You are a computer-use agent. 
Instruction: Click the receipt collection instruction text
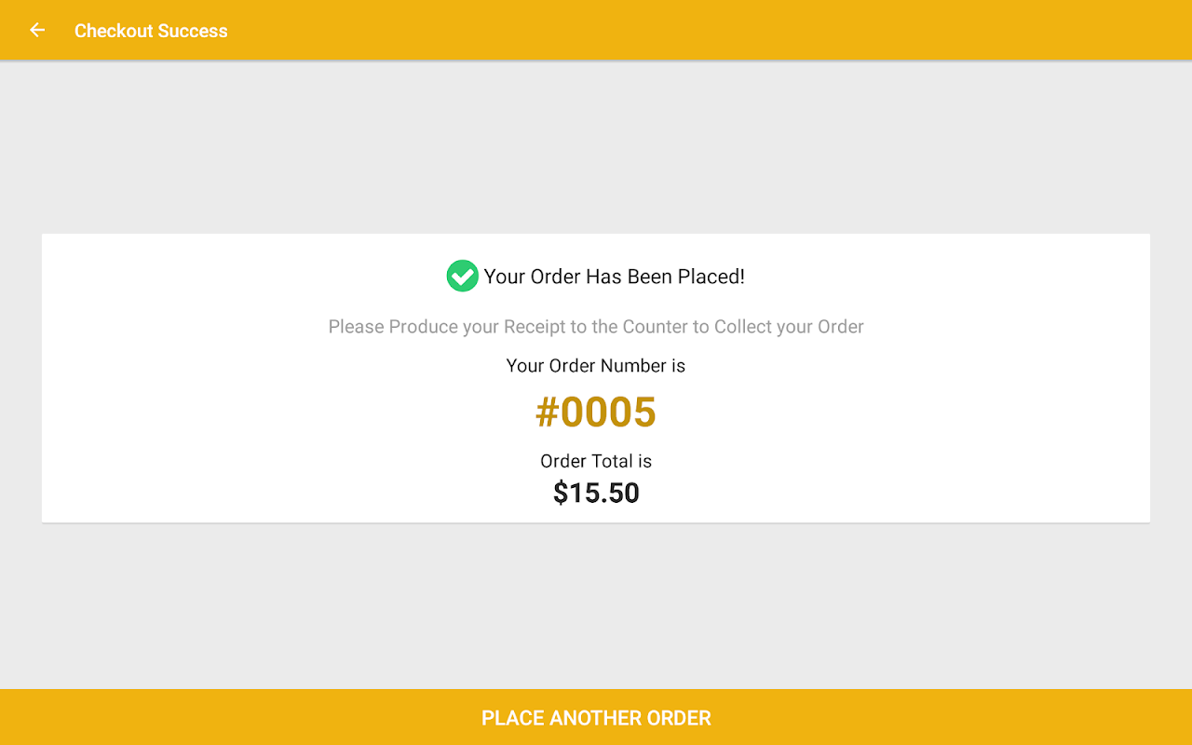pos(596,327)
